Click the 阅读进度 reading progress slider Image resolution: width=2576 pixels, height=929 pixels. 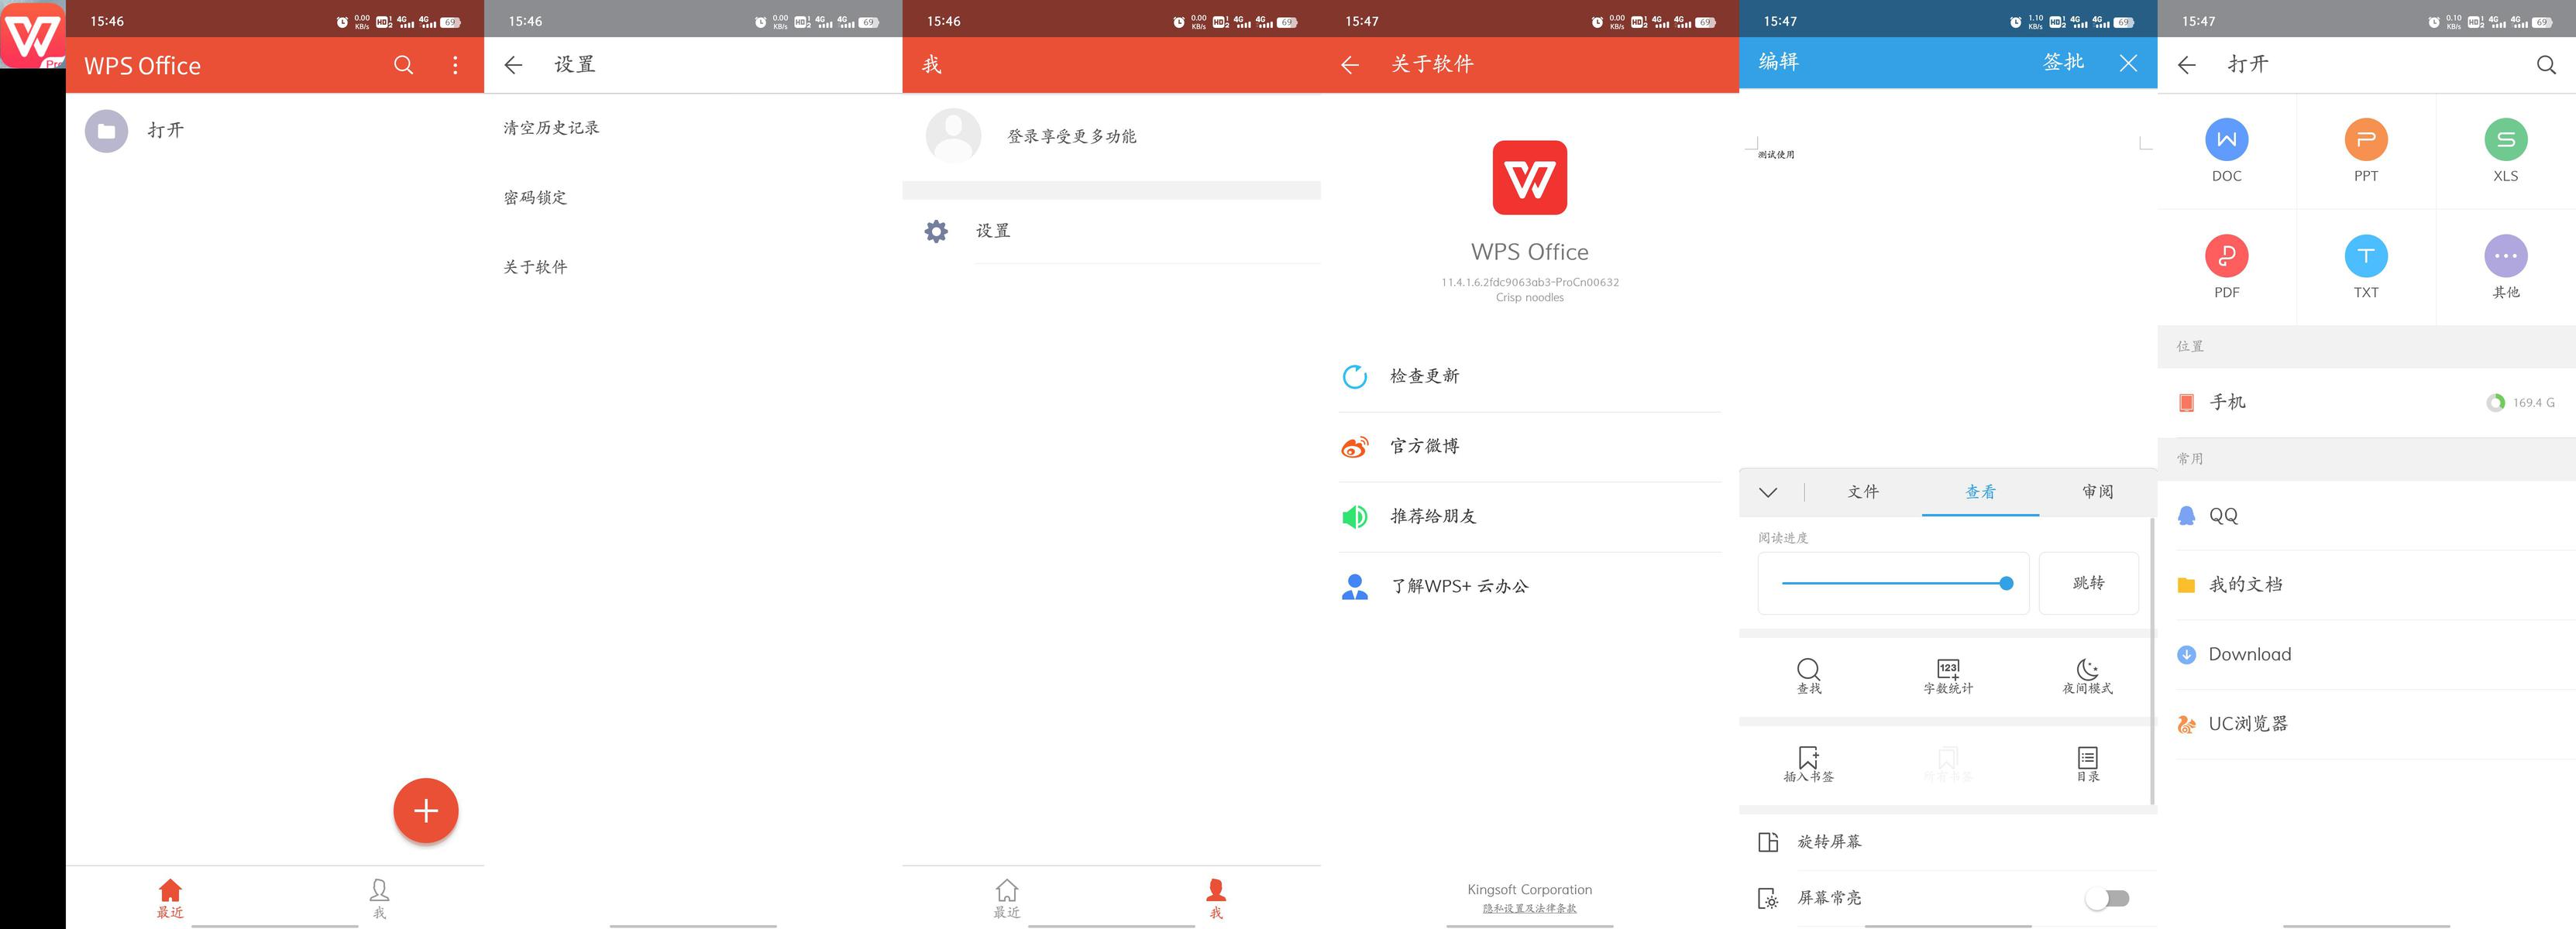click(1896, 584)
